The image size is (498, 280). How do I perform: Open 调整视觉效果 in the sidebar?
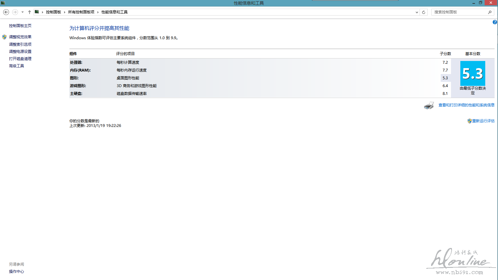(x=20, y=37)
